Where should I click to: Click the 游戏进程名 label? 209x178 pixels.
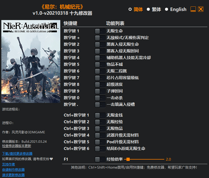coord(11,109)
